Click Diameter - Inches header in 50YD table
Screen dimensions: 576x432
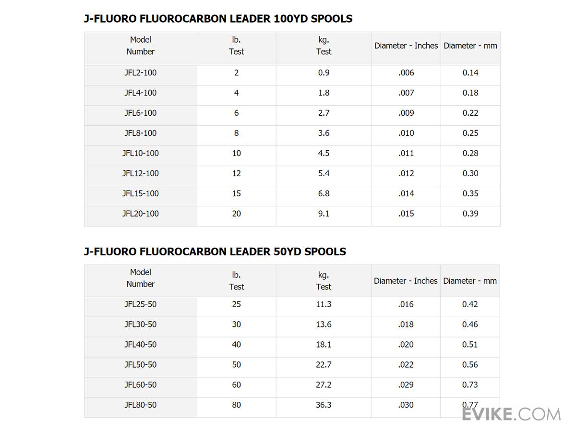[x=406, y=281]
